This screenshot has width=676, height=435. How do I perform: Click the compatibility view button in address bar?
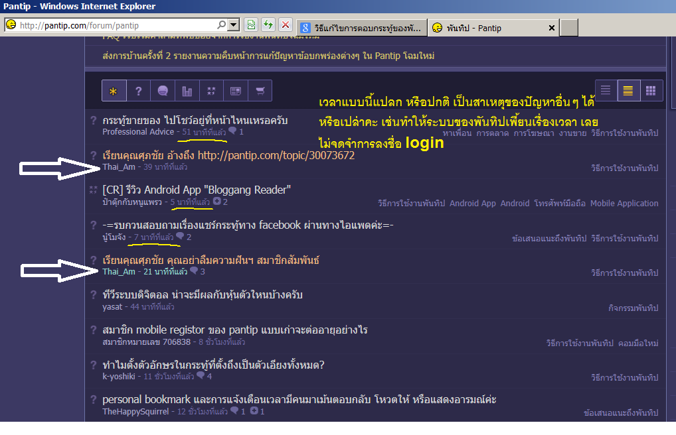[251, 25]
